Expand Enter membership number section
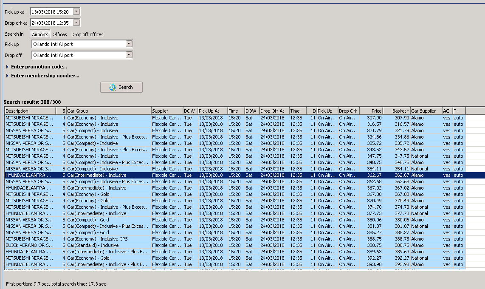Screen dimensions: 485x289 pyautogui.click(x=45, y=76)
